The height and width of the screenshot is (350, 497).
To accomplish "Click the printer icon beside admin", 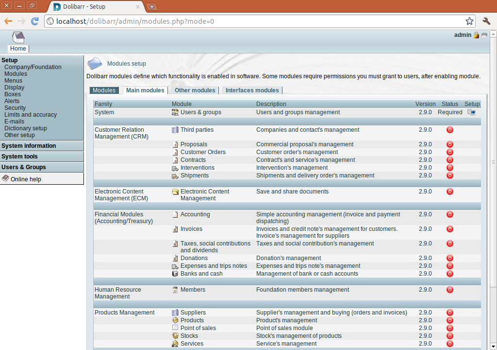I will tap(484, 35).
